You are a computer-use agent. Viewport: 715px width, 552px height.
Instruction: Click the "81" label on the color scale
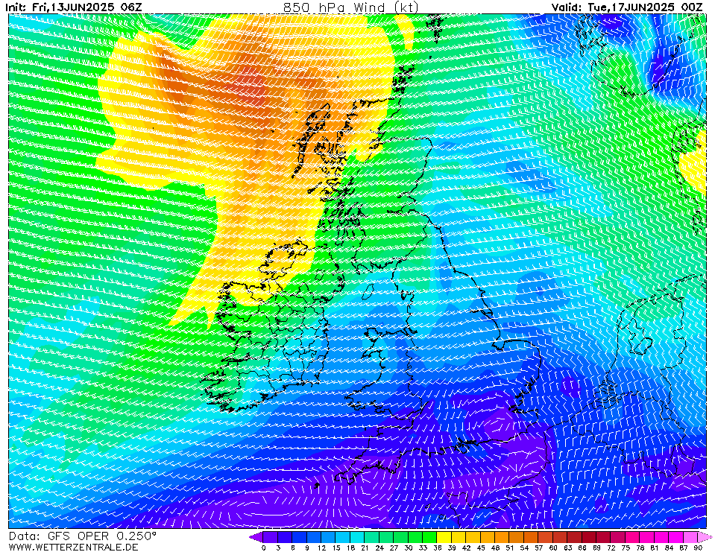coord(655,548)
